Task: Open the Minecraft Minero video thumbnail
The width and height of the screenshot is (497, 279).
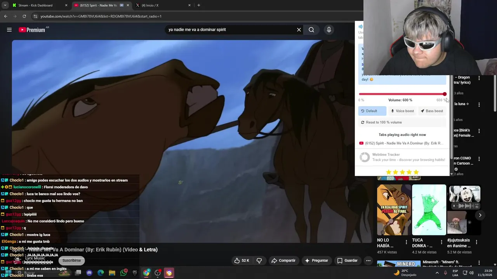Action: tap(399, 263)
